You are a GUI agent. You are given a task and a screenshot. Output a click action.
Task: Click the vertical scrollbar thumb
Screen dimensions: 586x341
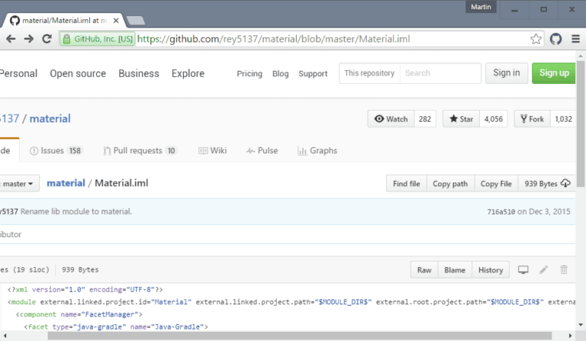(x=581, y=124)
